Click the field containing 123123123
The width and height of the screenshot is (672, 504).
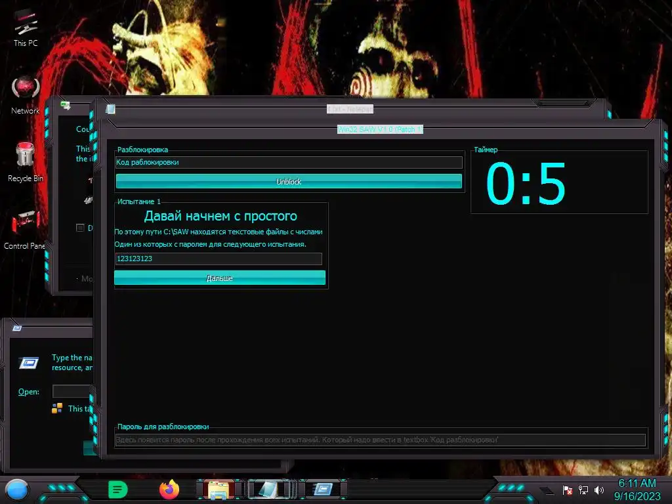pyautogui.click(x=219, y=259)
